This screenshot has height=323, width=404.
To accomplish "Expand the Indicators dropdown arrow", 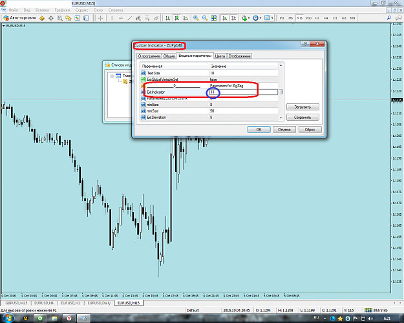I will pos(249,18).
